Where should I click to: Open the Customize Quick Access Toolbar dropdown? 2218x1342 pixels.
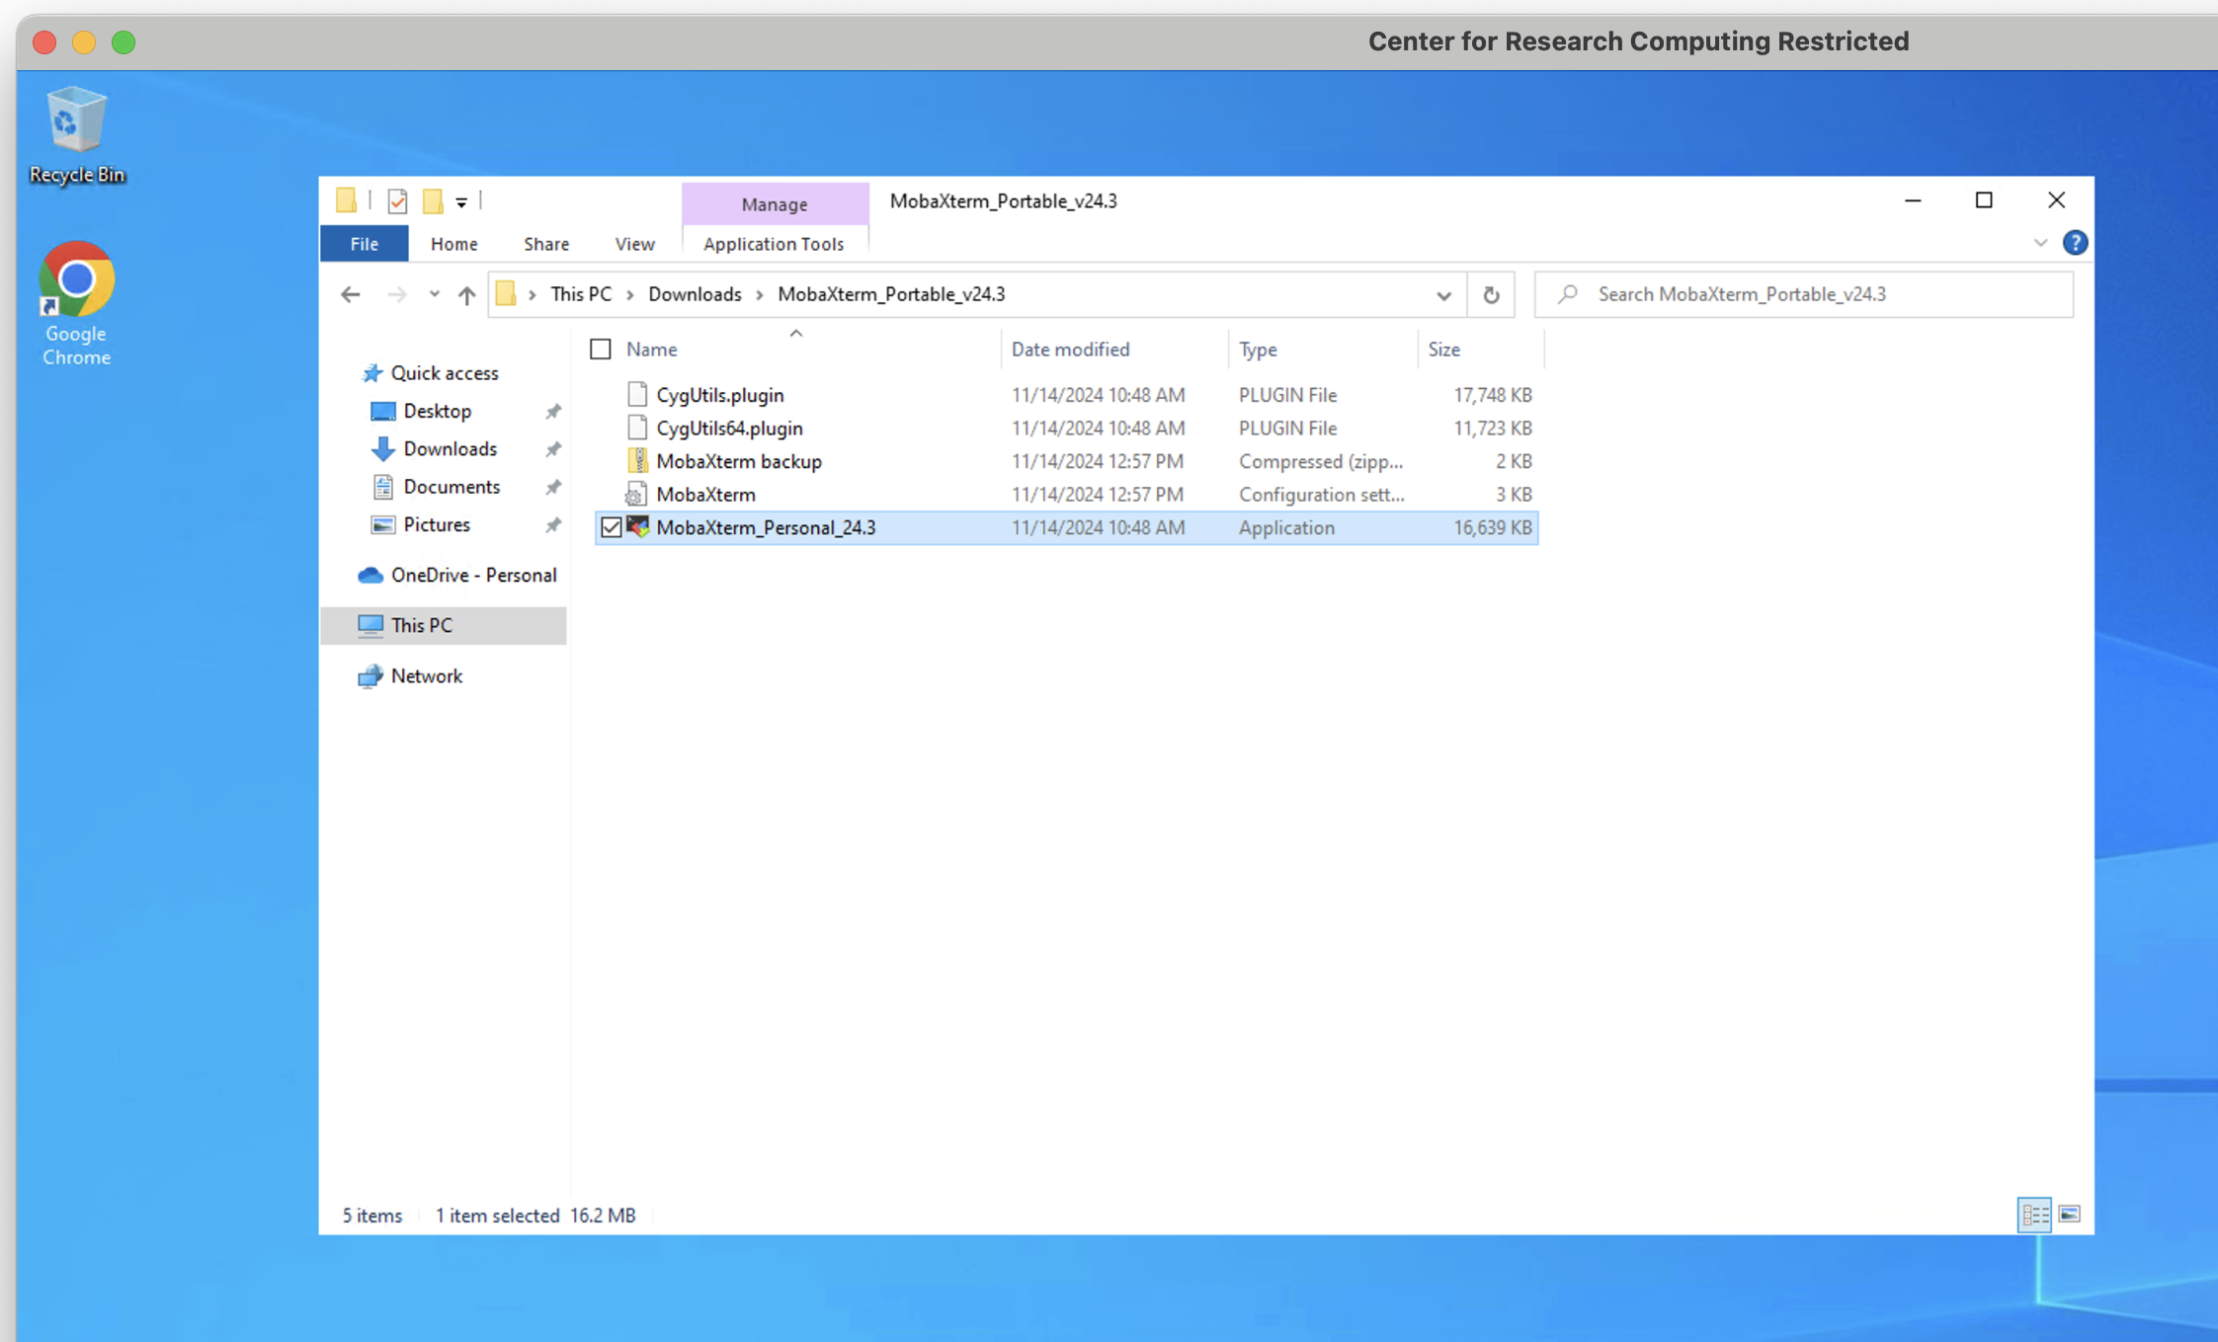[461, 202]
